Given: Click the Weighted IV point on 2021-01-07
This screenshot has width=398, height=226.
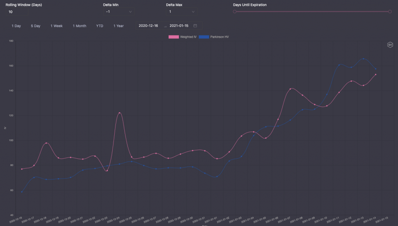Looking at the screenshot, I should tap(290, 89).
